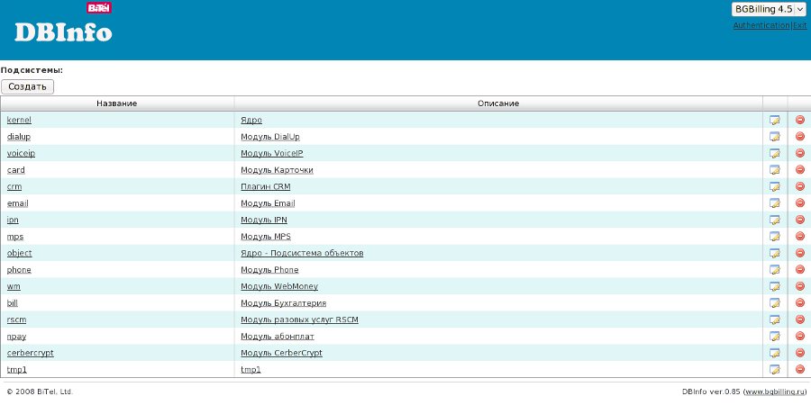Delete the npay subsystem row
The image size is (811, 405).
pyautogui.click(x=800, y=336)
